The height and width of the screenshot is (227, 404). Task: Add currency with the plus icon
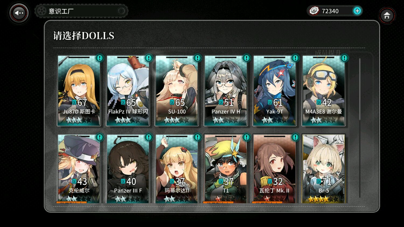tap(357, 11)
